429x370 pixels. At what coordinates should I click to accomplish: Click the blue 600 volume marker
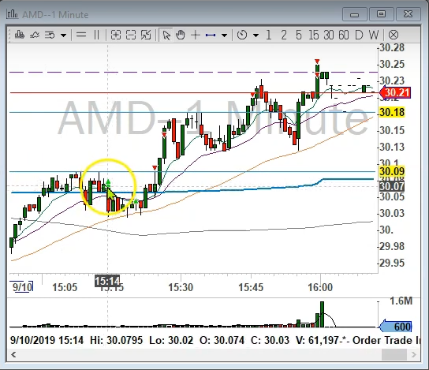point(395,327)
